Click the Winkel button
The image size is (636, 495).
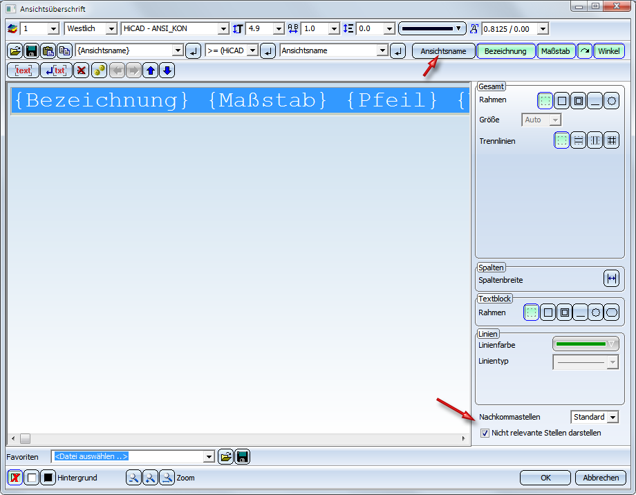click(x=609, y=51)
